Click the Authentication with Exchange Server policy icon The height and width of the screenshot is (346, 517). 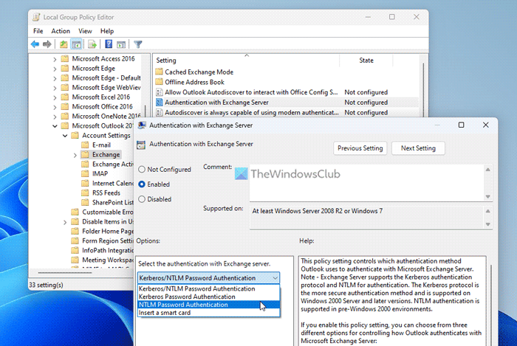[160, 103]
